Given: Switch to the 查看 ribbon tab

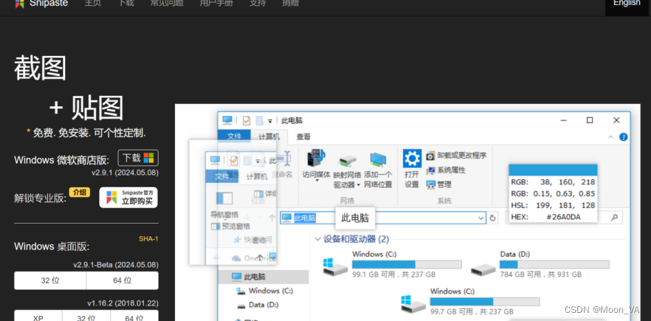Looking at the screenshot, I should pos(303,137).
